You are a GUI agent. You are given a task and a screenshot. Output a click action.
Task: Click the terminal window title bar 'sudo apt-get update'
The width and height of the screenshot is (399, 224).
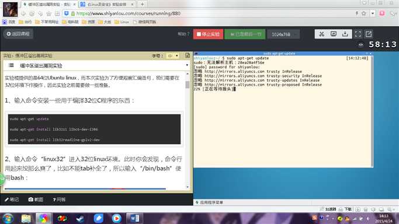(279, 53)
